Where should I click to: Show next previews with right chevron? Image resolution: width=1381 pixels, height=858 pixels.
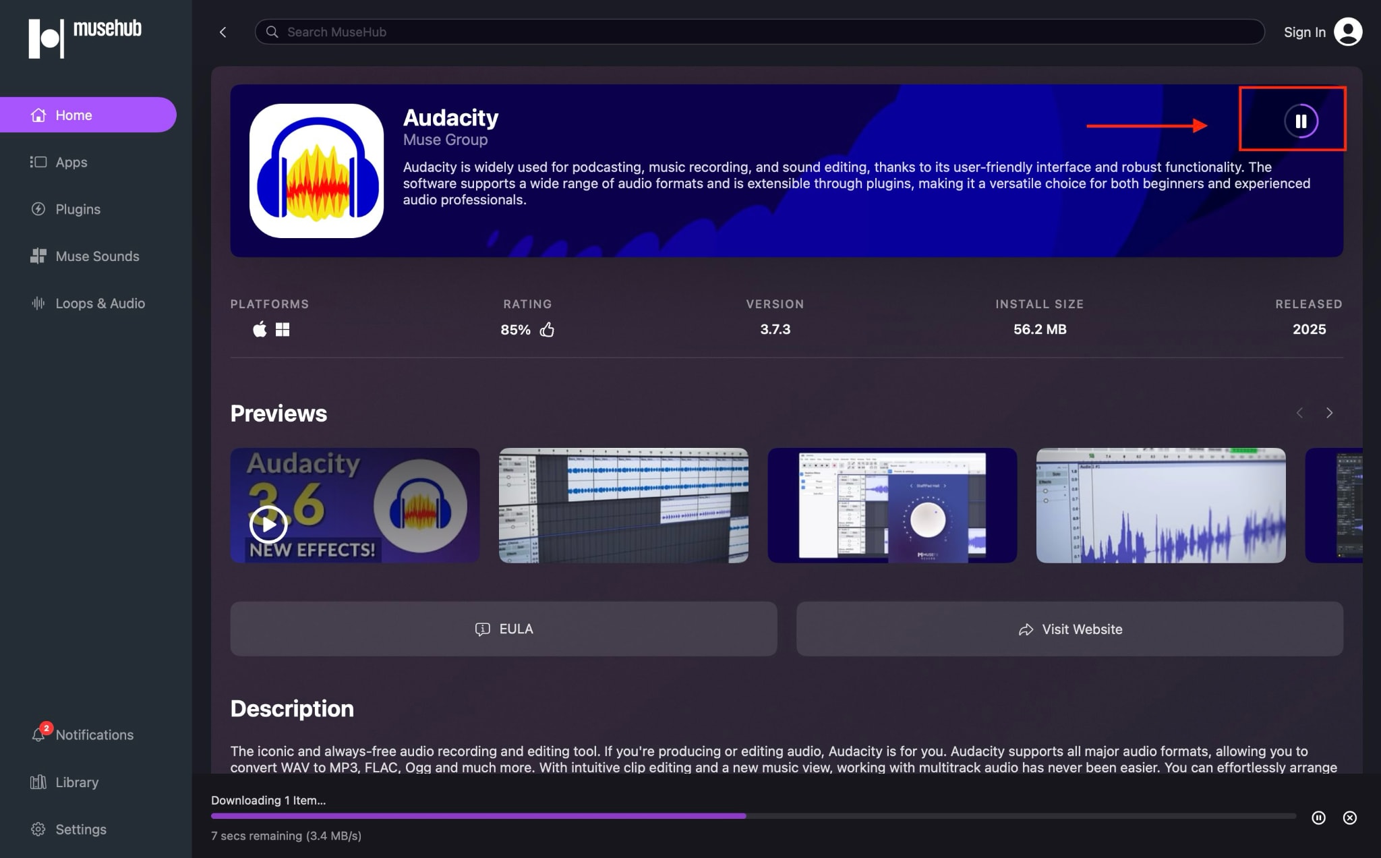point(1329,413)
